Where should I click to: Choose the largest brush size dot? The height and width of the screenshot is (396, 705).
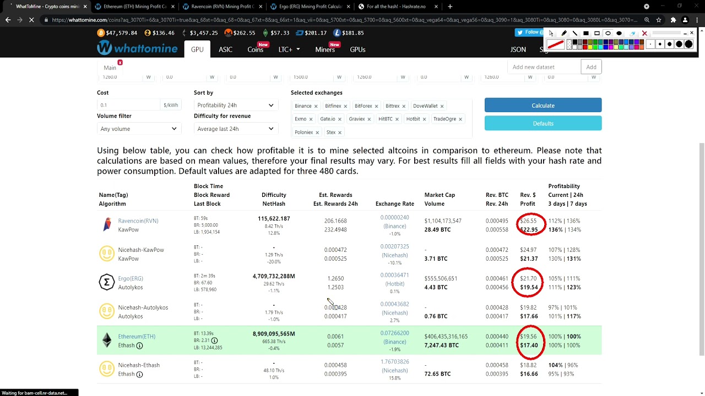click(688, 44)
